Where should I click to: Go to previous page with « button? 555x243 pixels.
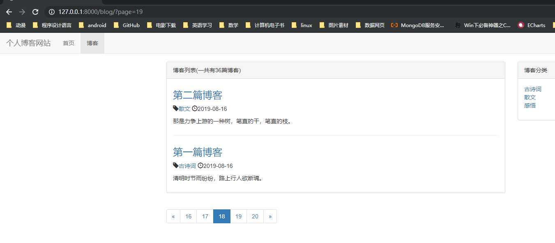173,216
